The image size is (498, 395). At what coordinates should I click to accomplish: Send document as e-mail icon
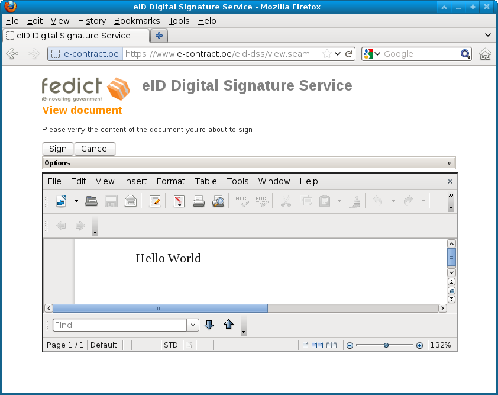pos(131,201)
